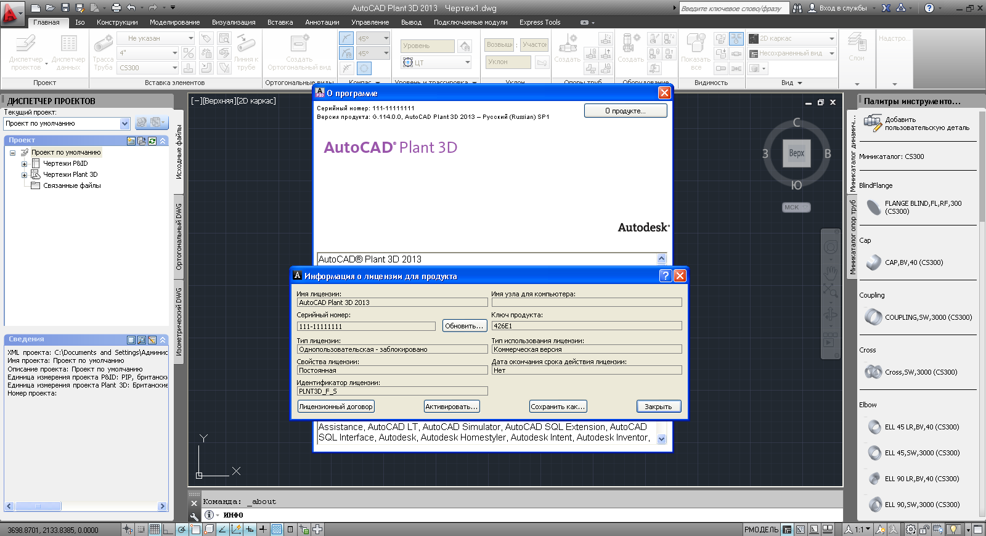986x536 pixels.
Task: Click the Save icon in quick access toolbar
Action: pyautogui.click(x=65, y=8)
